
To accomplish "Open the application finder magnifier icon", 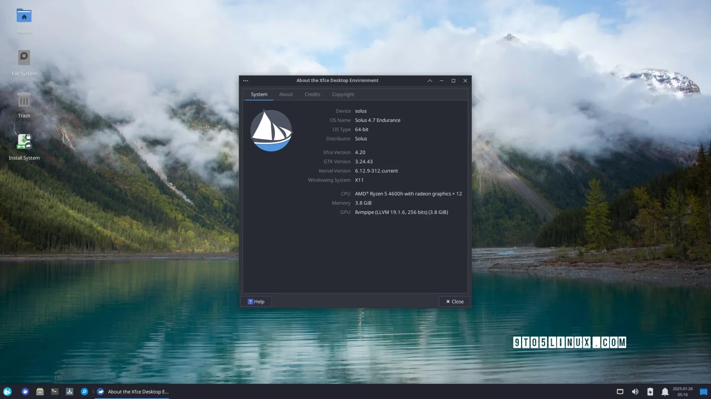I will point(84,391).
